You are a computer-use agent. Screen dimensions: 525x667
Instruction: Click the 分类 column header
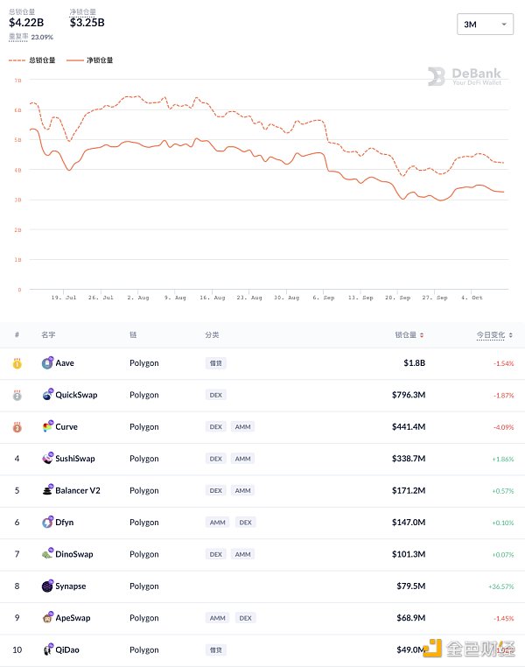coord(213,334)
